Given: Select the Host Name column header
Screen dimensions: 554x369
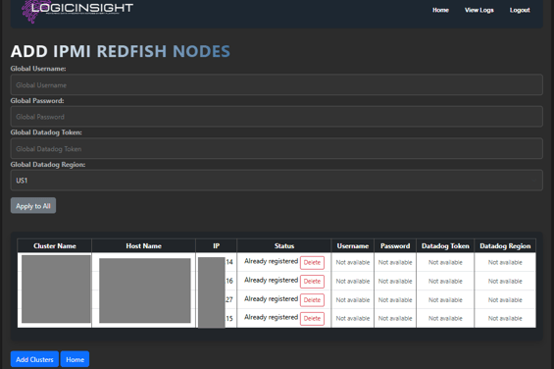Looking at the screenshot, I should tap(144, 246).
